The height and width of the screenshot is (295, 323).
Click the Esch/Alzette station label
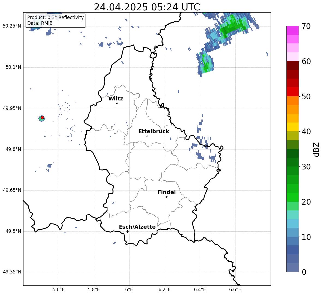coord(137,227)
